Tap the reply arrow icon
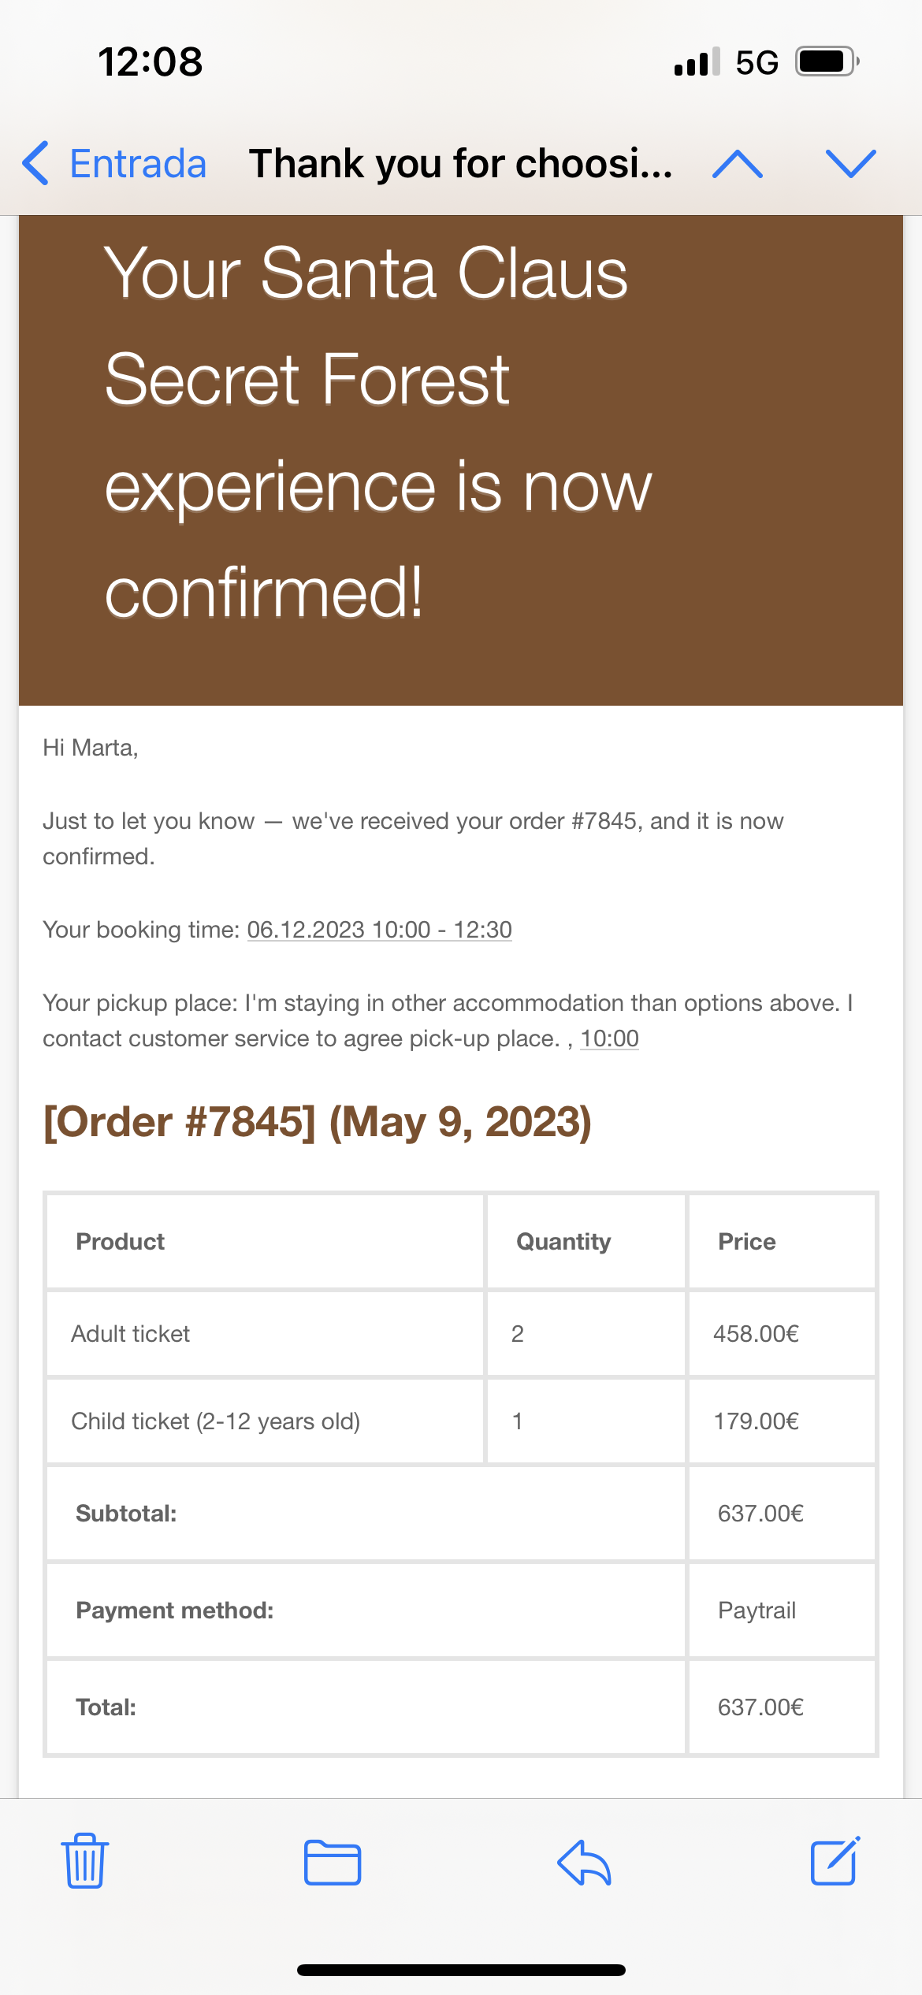 [584, 1863]
